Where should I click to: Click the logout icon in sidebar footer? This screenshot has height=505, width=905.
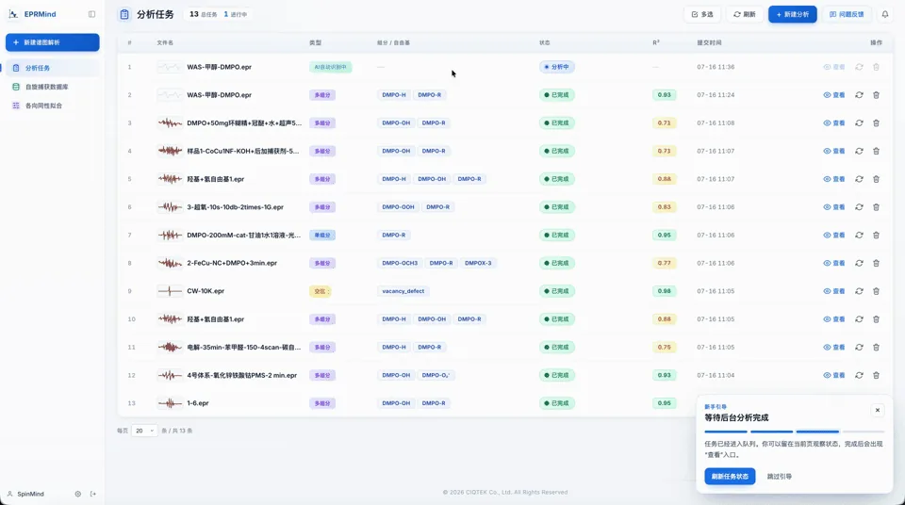93,494
